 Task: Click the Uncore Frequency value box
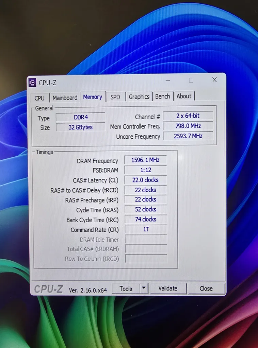pos(188,136)
